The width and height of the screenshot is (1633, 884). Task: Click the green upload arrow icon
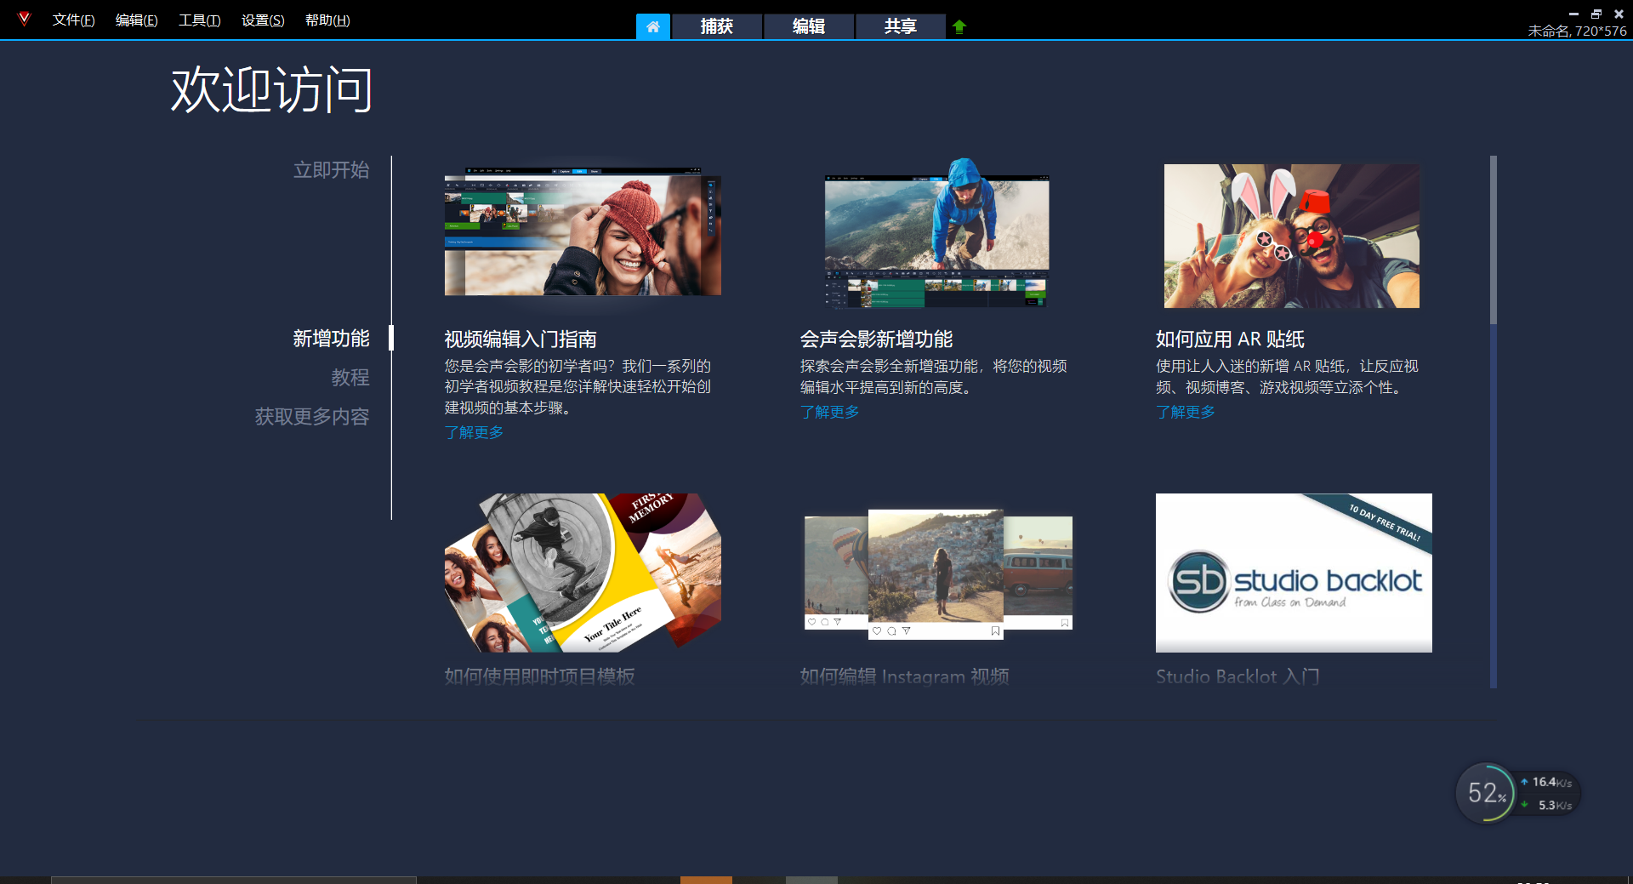coord(959,26)
